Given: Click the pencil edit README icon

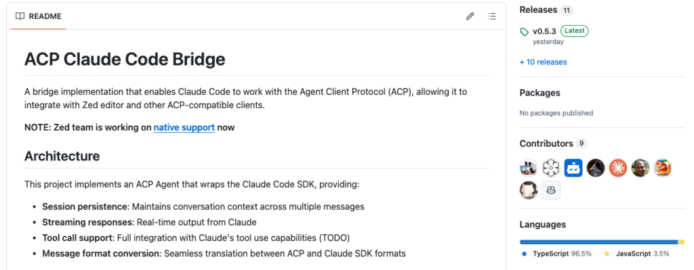Looking at the screenshot, I should (470, 16).
